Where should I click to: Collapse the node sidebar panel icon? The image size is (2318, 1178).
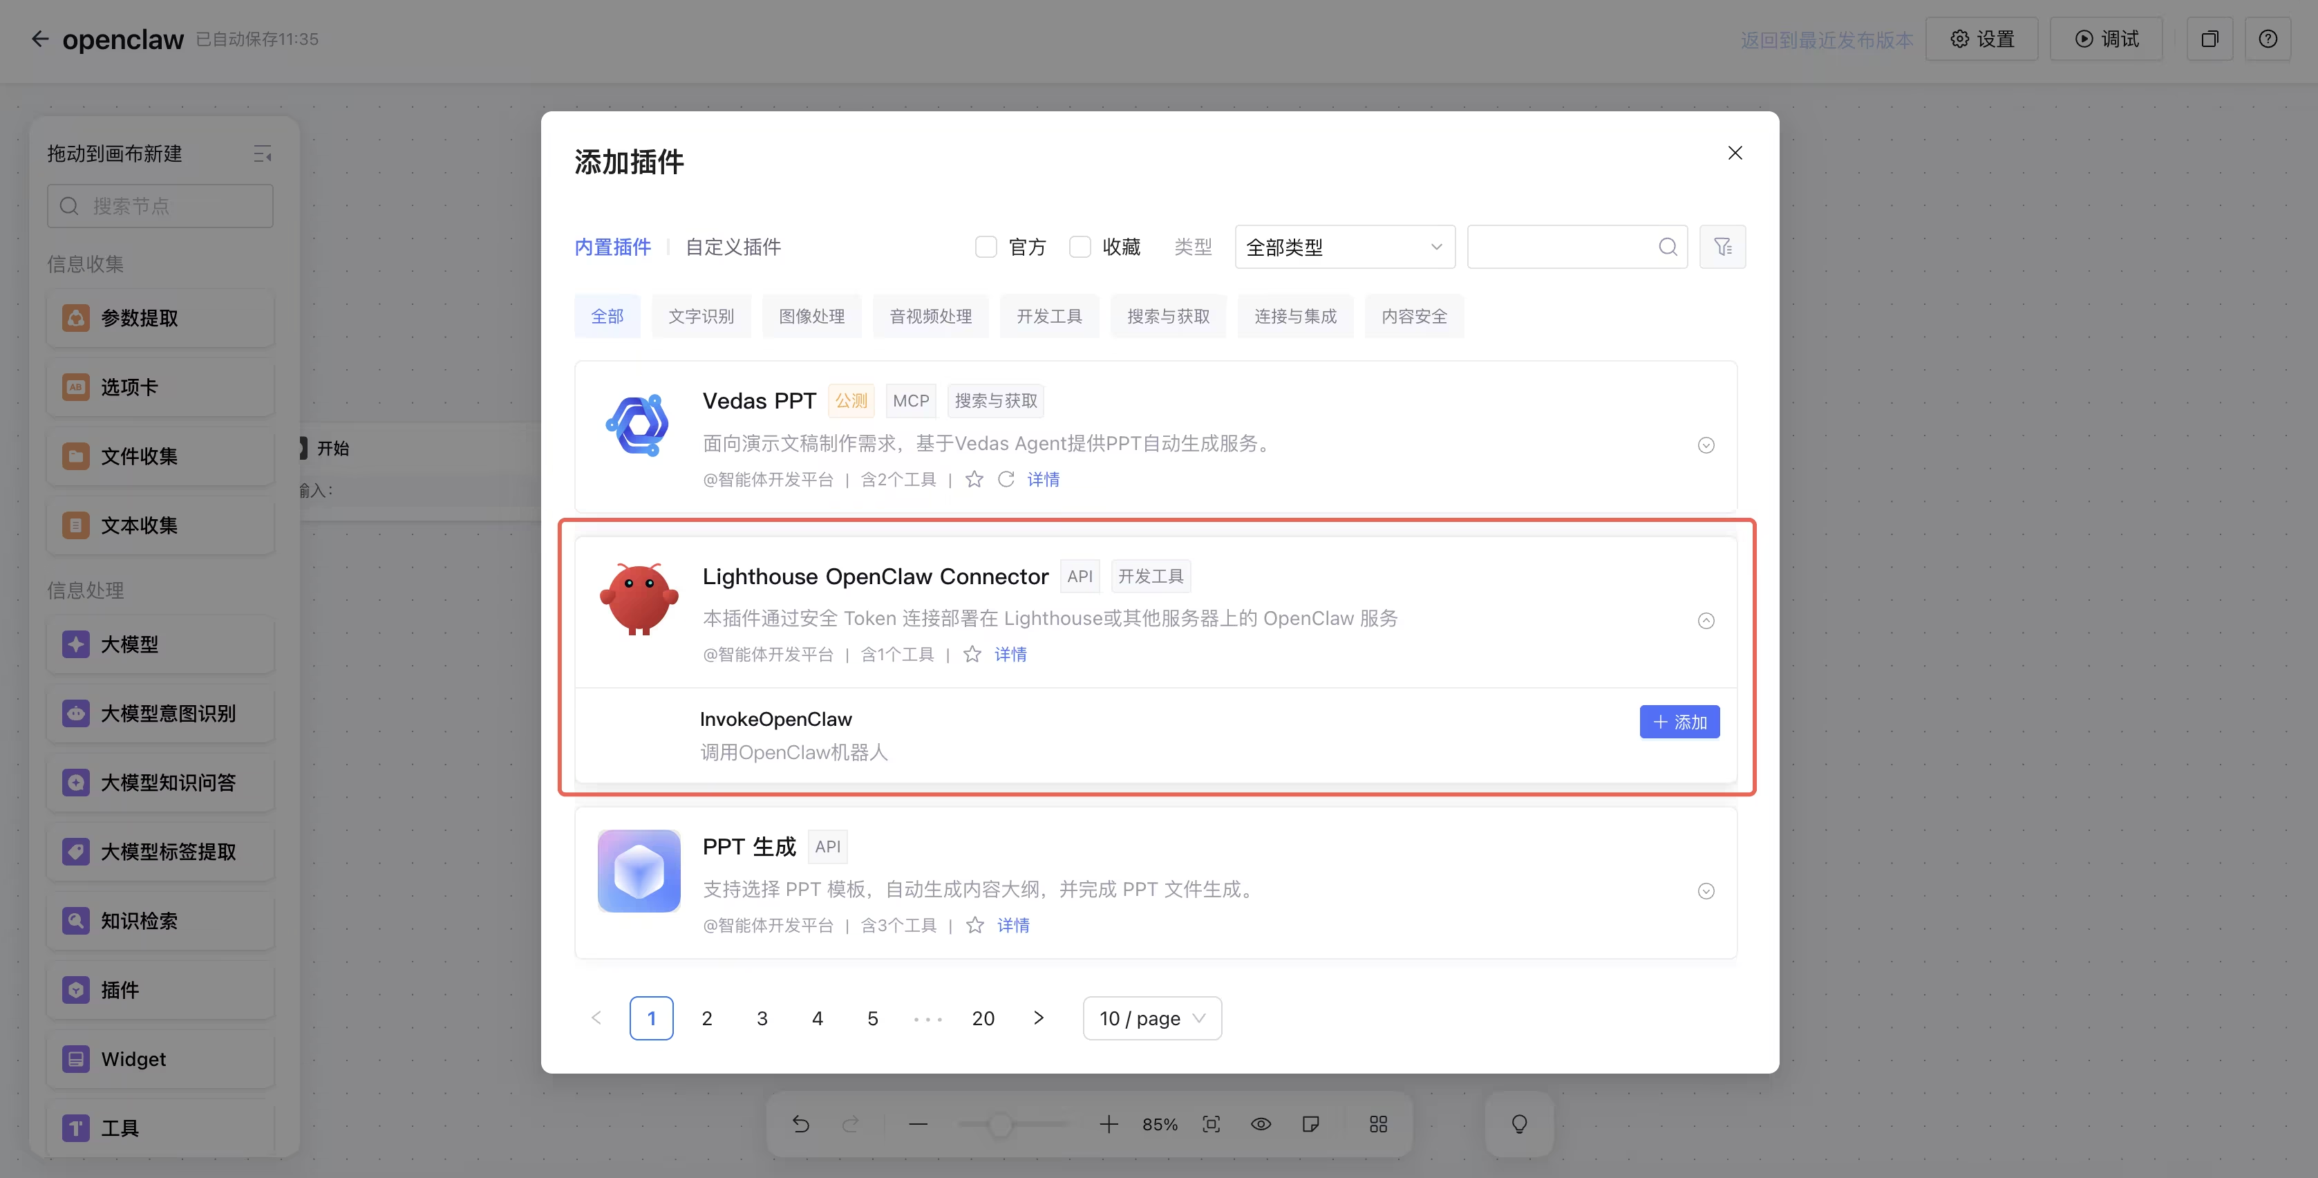click(262, 154)
